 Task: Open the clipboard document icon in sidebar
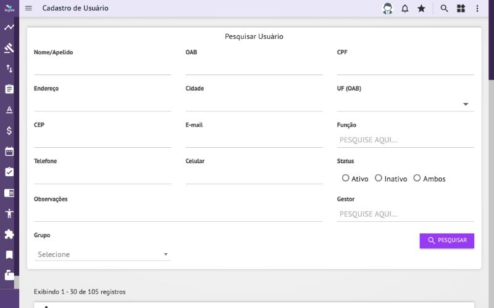tap(9, 89)
